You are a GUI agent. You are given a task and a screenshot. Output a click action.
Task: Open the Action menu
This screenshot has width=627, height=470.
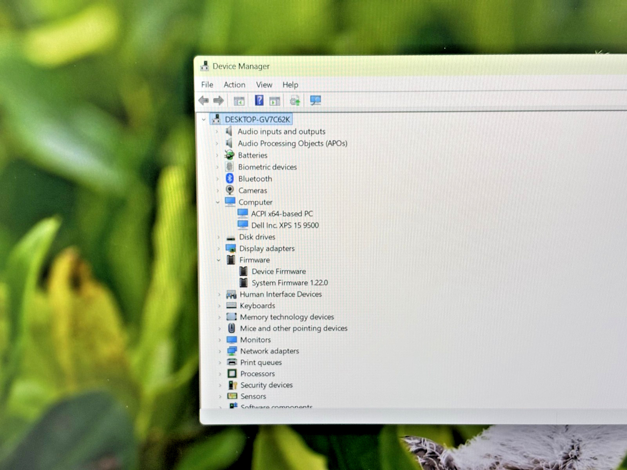click(234, 85)
